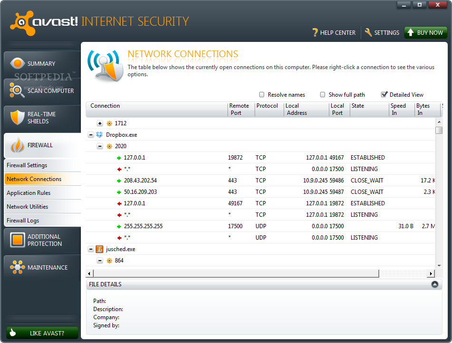Click the horizontal scrollbar right arrow
Viewport: 452px width, 343px height.
tap(431, 273)
